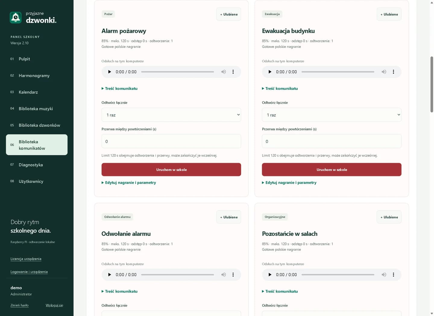Add Odwołanie alarmu to Ulubione

coord(229,217)
